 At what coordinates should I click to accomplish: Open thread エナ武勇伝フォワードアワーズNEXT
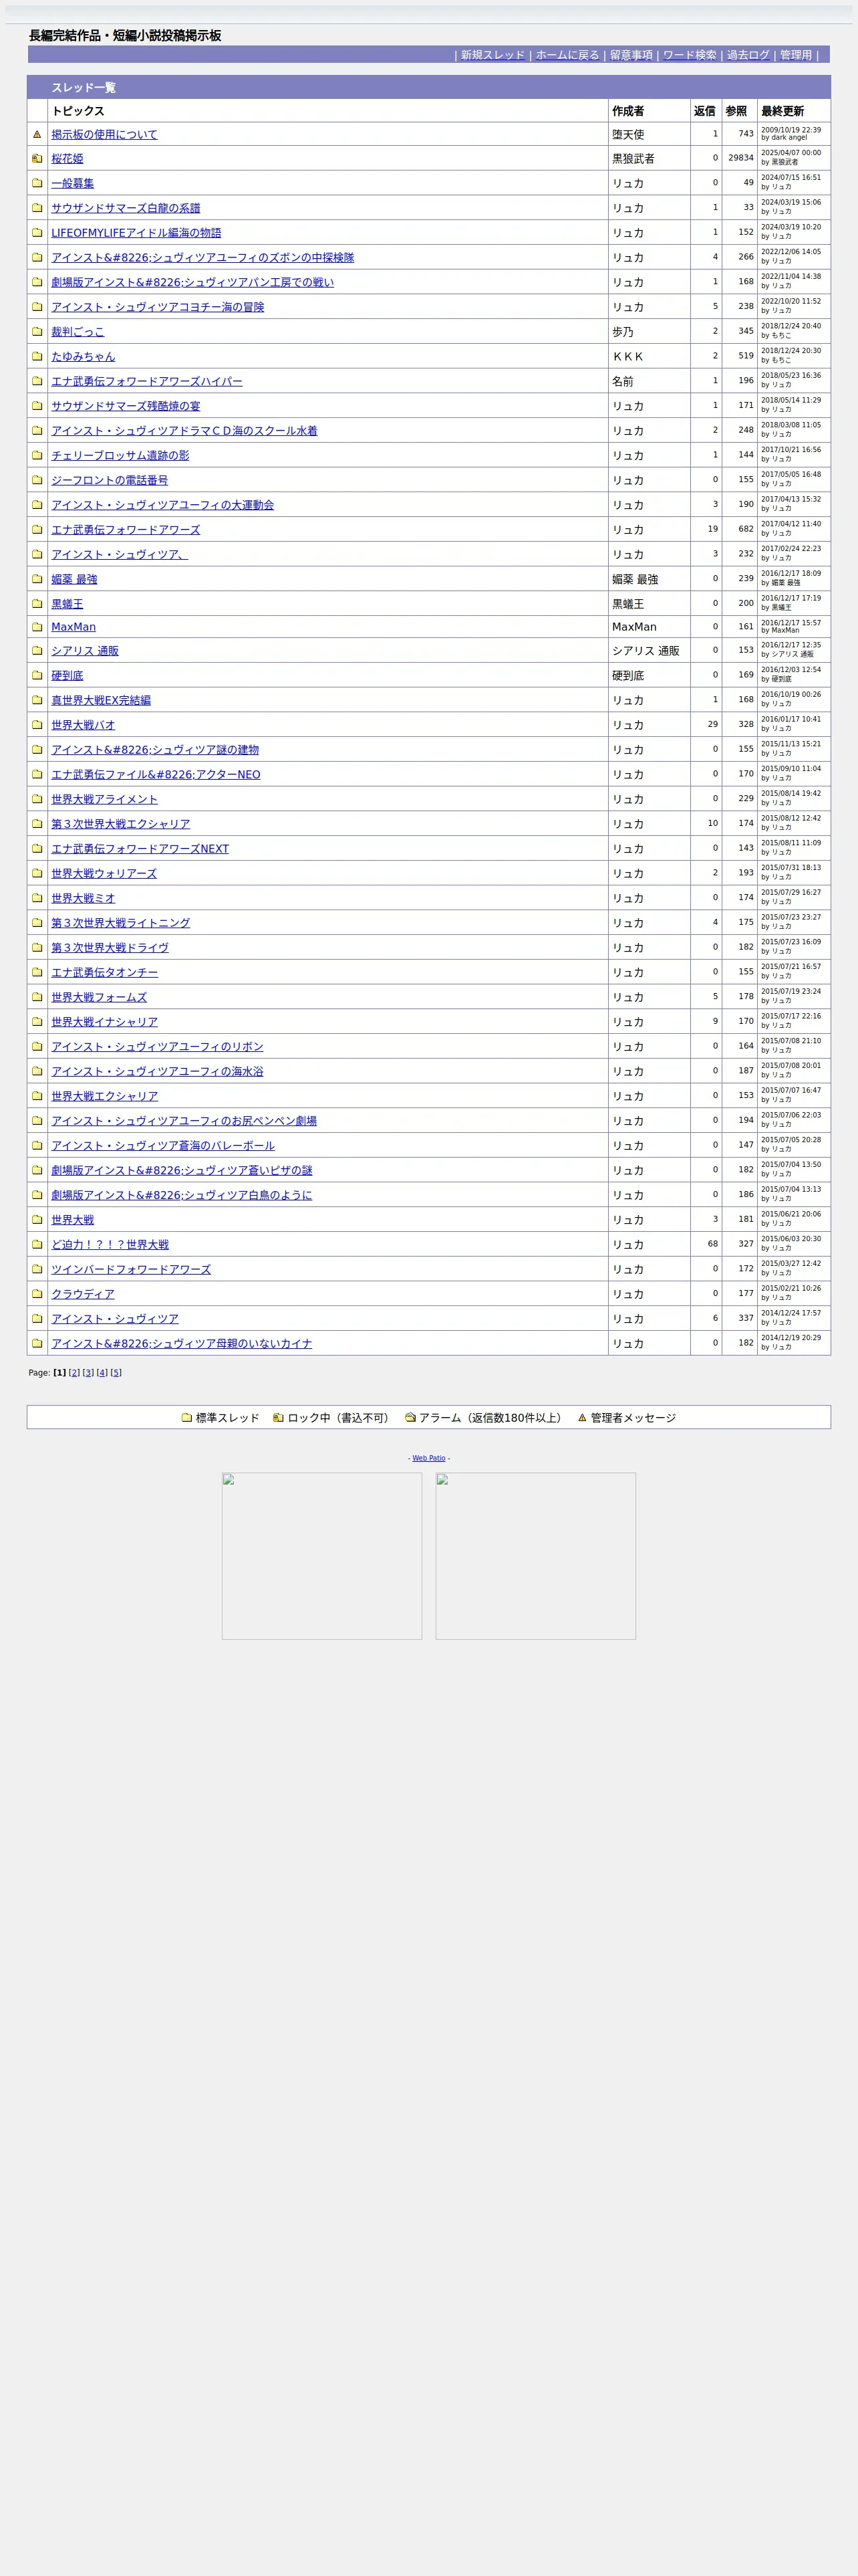pyautogui.click(x=140, y=849)
